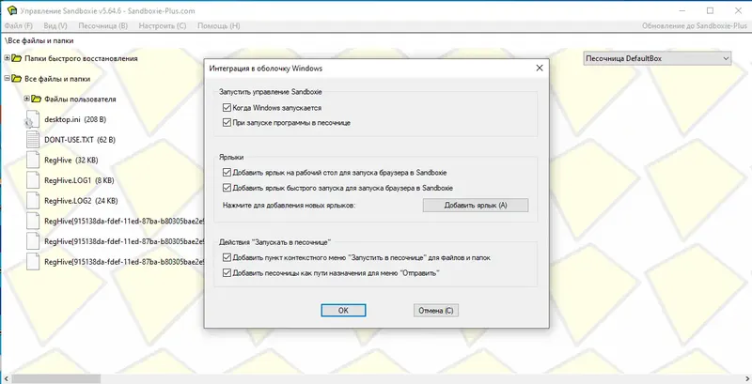The height and width of the screenshot is (384, 752).
Task: Click the \Все файлы и папки path header
Action: tap(39, 40)
